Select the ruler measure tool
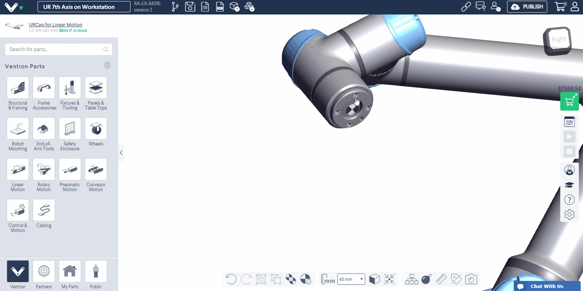The width and height of the screenshot is (583, 291). coord(441,279)
